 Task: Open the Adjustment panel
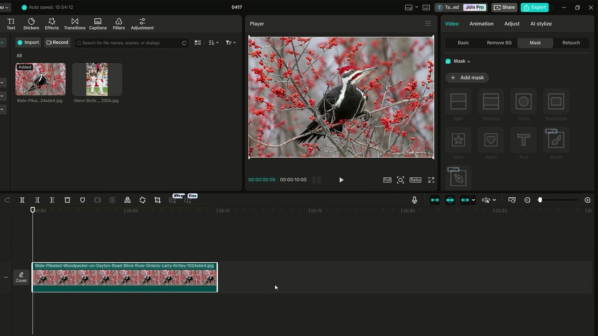(x=142, y=24)
